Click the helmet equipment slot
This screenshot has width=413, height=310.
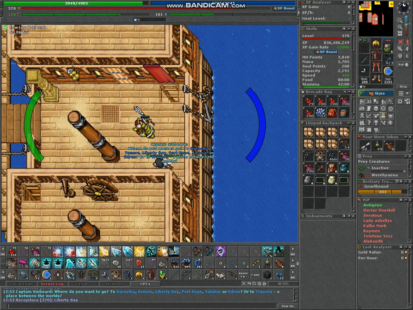coord(376,44)
